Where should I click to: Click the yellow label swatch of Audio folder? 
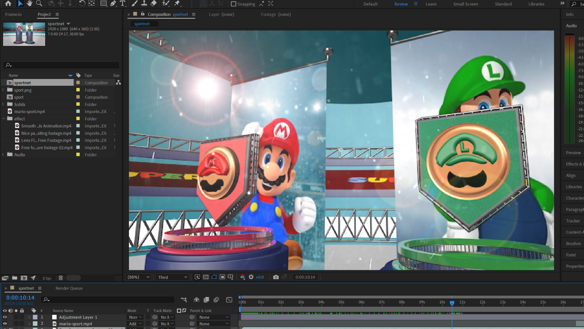pyautogui.click(x=78, y=155)
